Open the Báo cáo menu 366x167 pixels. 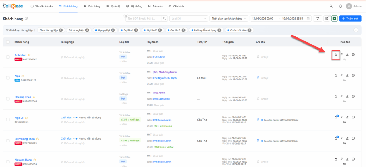click(155, 6)
